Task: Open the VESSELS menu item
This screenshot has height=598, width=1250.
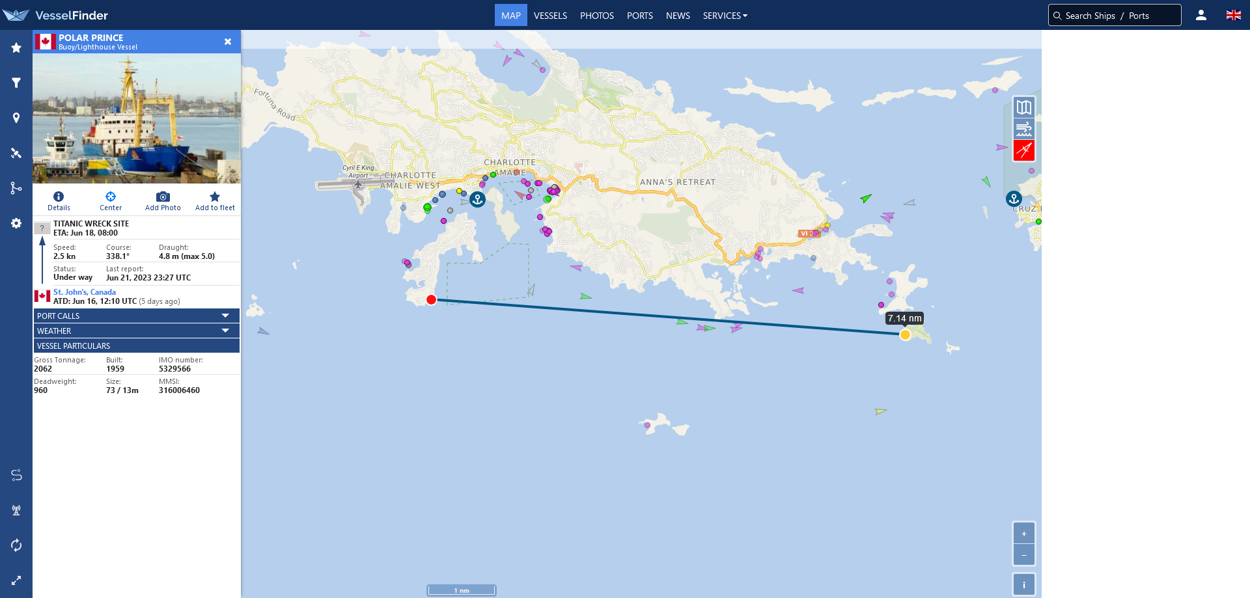Action: [550, 16]
